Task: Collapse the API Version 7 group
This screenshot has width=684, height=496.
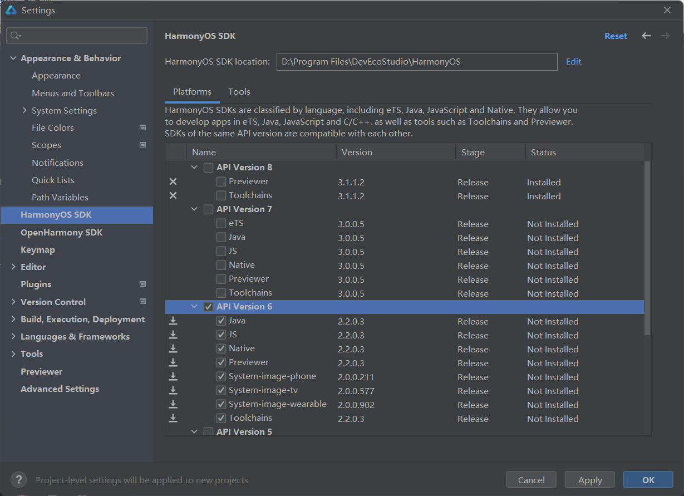Action: pos(194,209)
